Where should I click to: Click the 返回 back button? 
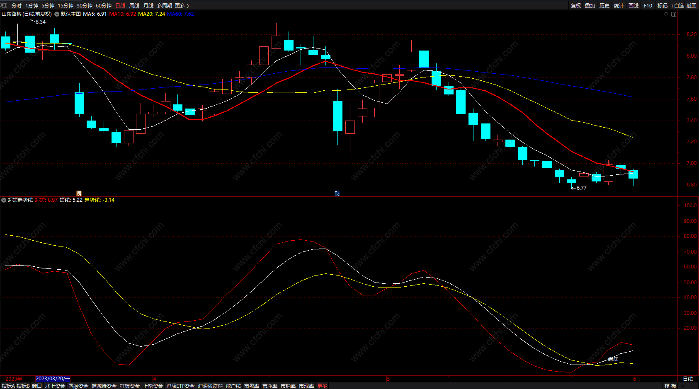pyautogui.click(x=692, y=6)
